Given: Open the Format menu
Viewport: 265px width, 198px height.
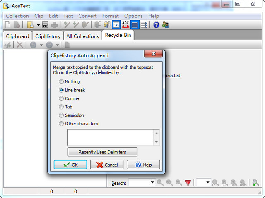Looking at the screenshot, I should pos(111,16).
